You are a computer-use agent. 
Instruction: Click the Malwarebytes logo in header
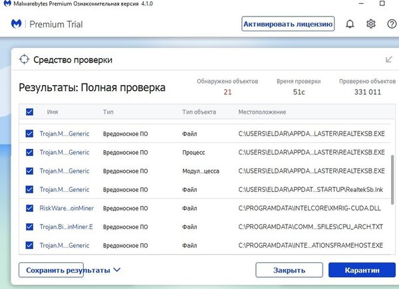(x=16, y=24)
